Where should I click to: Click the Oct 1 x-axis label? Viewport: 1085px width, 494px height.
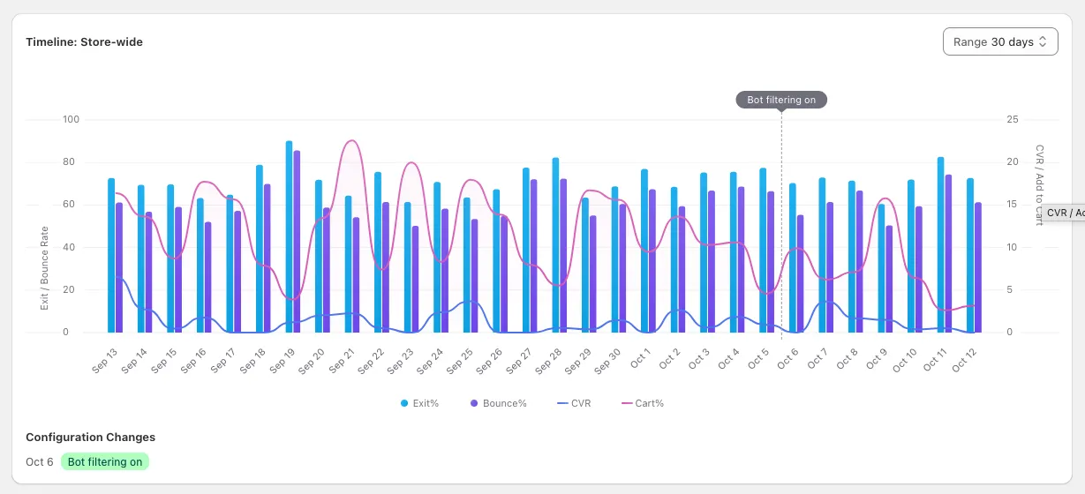pos(640,359)
